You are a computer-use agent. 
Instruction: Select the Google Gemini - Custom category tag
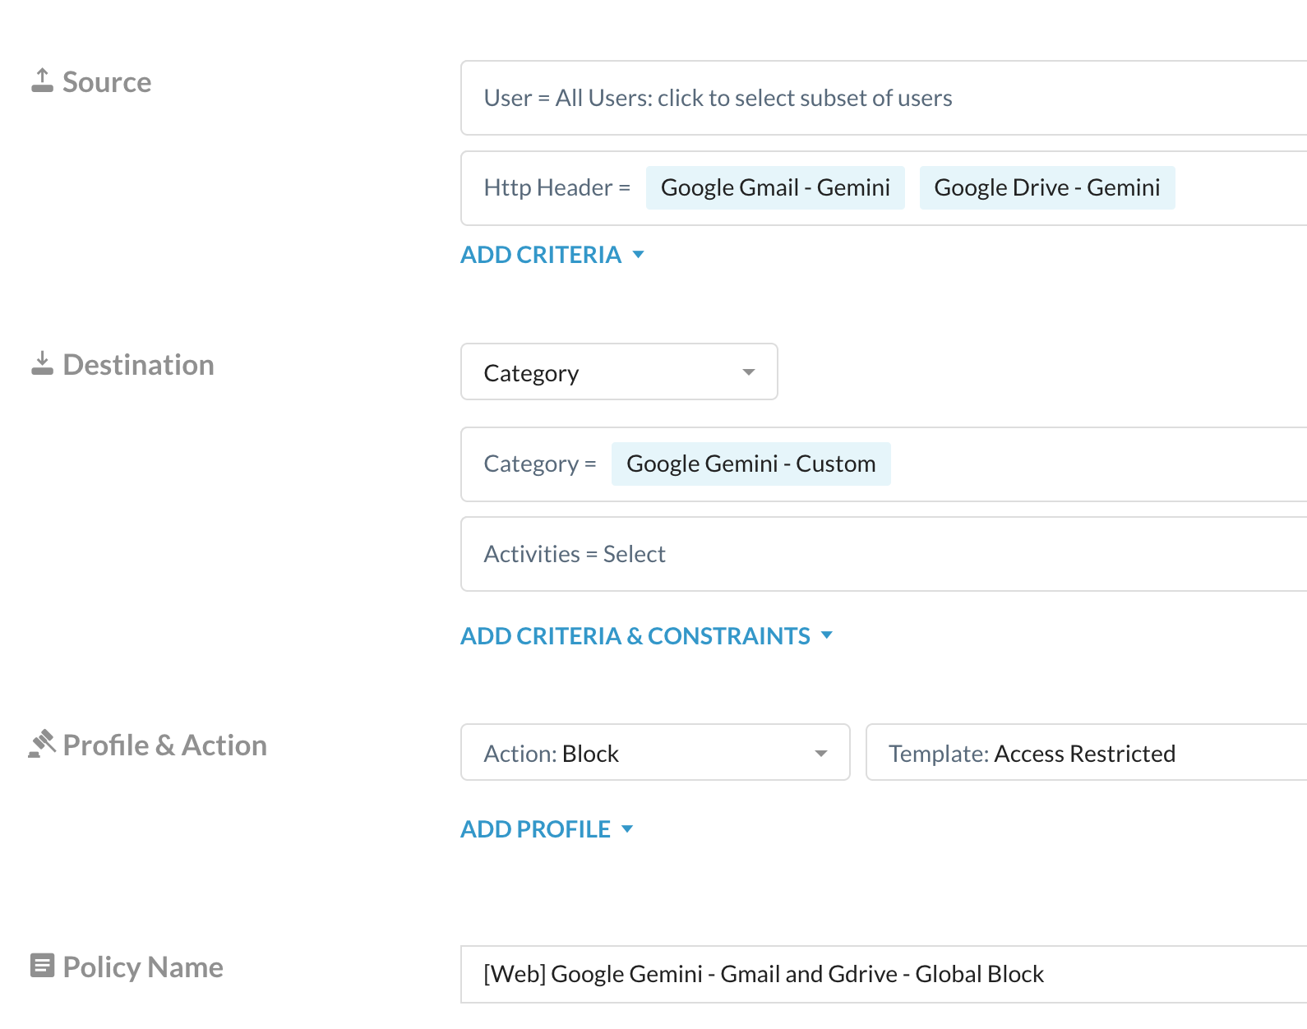[x=751, y=464]
